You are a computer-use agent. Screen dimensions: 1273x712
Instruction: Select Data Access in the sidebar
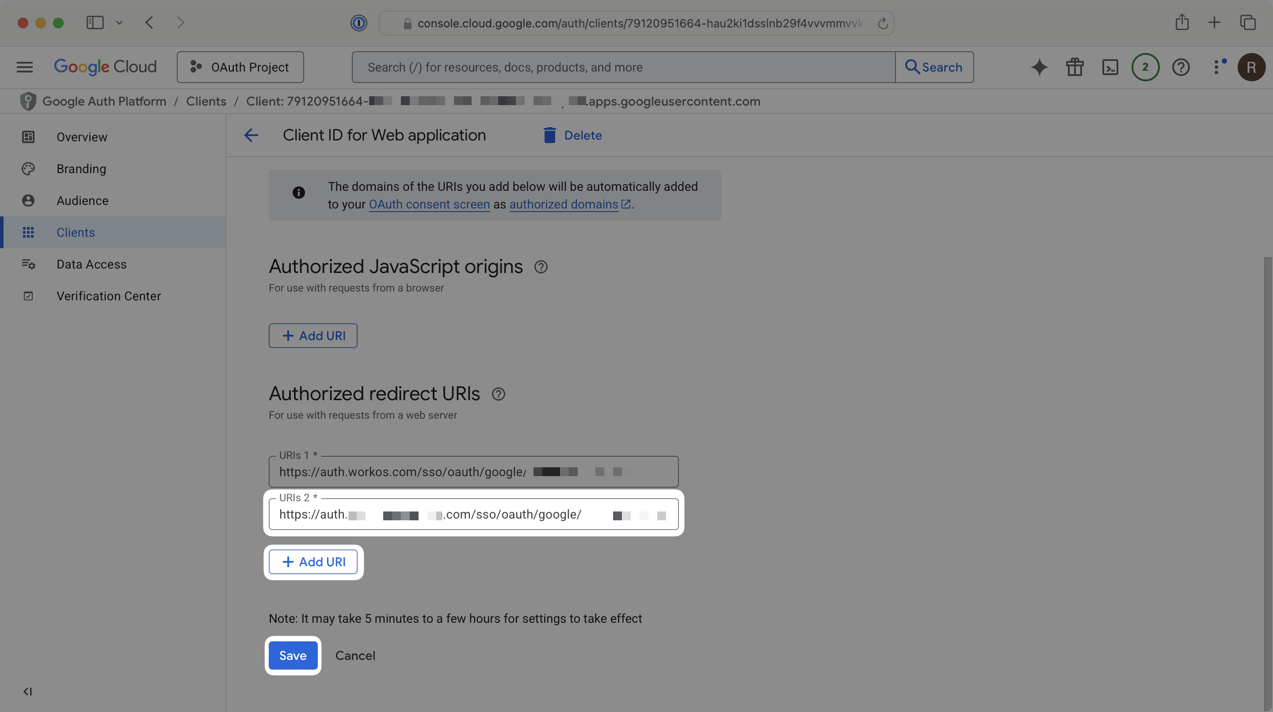(x=91, y=264)
